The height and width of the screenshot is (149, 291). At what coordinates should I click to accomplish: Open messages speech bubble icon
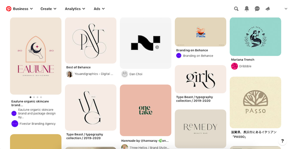click(257, 9)
